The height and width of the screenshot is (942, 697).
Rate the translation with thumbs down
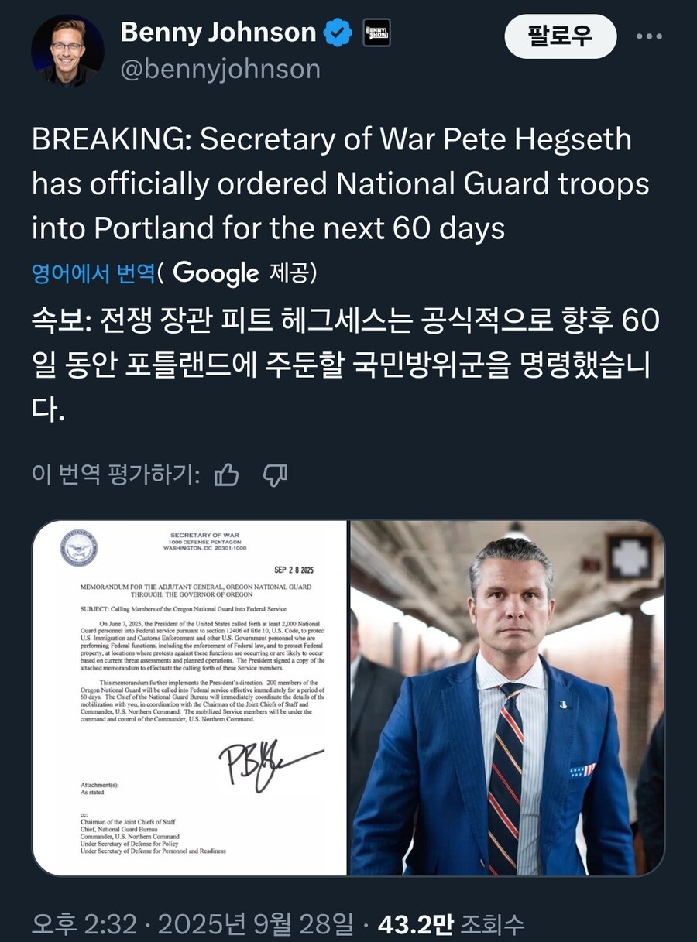click(x=275, y=474)
